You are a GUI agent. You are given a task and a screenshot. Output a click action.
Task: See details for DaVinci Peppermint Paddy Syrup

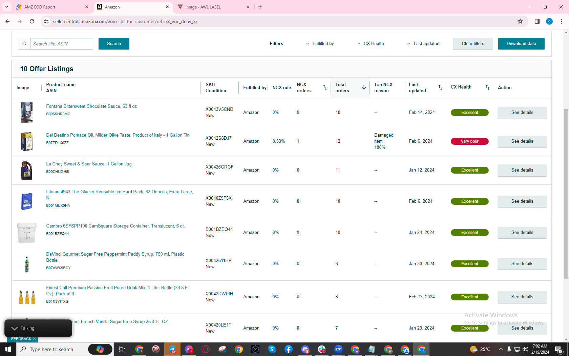[522, 264]
